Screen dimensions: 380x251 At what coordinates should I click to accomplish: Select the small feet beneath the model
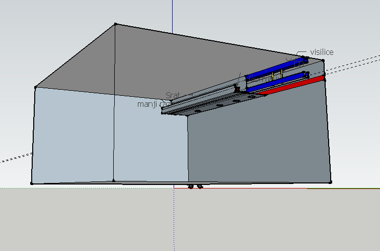click(x=195, y=186)
